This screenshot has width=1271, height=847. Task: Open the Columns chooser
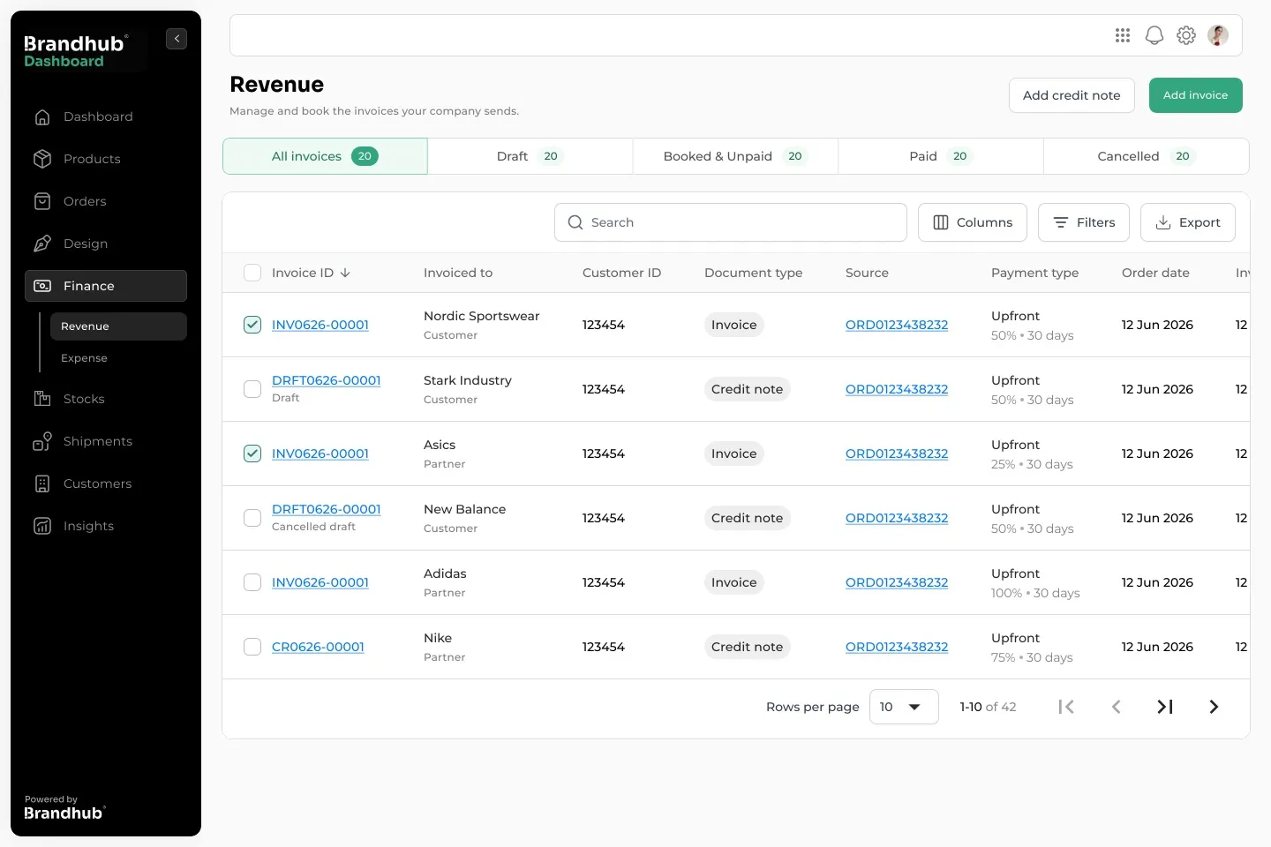(973, 222)
